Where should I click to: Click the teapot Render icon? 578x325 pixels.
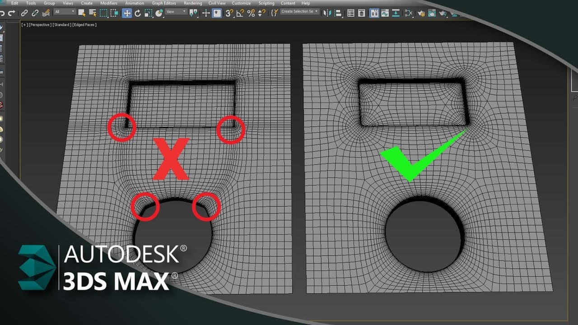443,13
